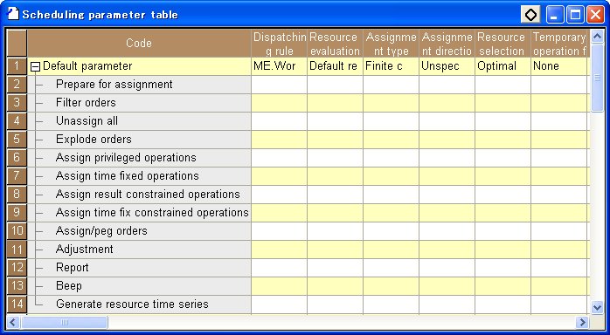Click the scroll down arrow
Screen dimensions: 610x335
(597, 307)
